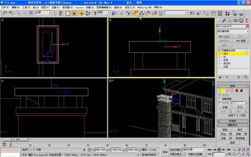Select the Select Object arrow tool
Image resolution: width=251 pixels, height=157 pixels.
pyautogui.click(x=55, y=14)
